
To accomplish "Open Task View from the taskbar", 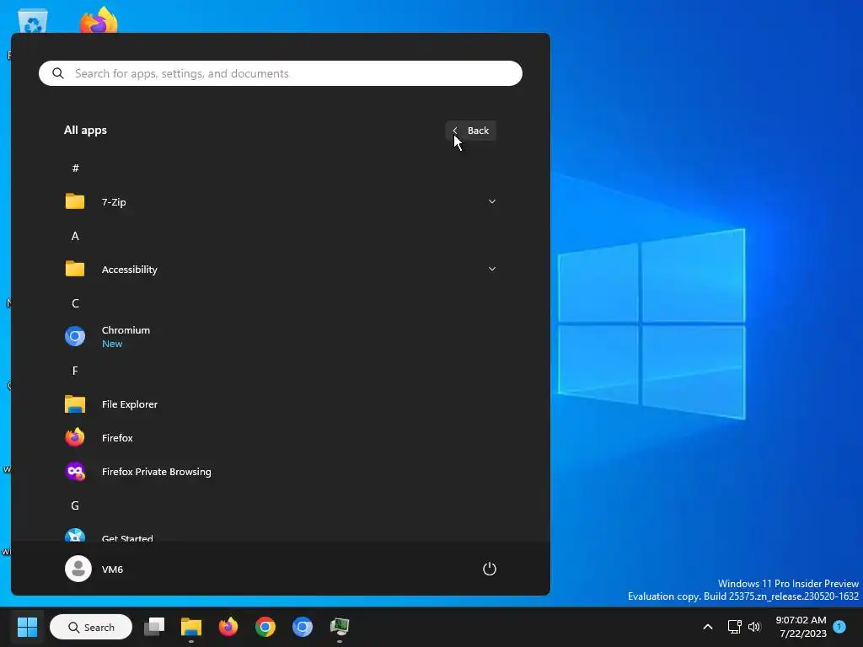I will pos(154,627).
